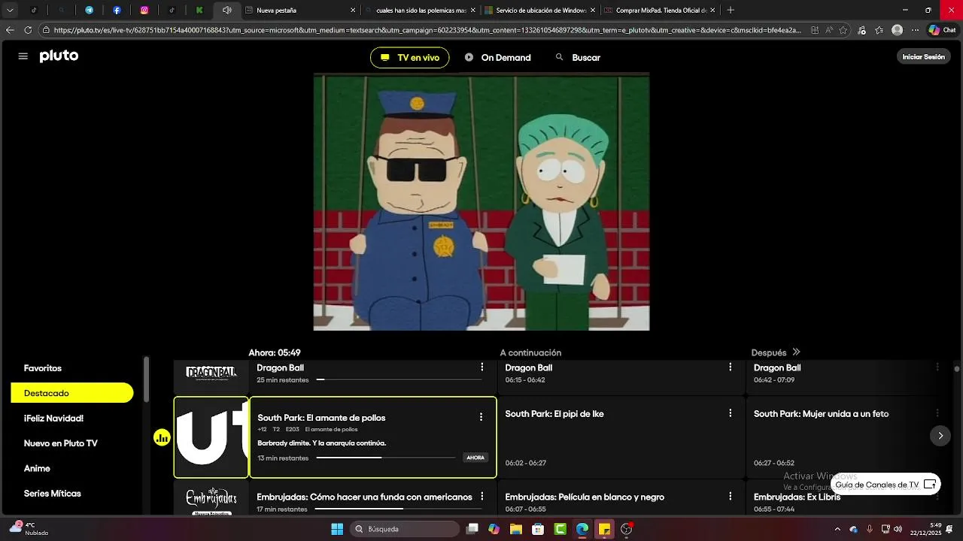Click the yellow now-playing equalizer icon
The image size is (963, 541).
(x=162, y=437)
